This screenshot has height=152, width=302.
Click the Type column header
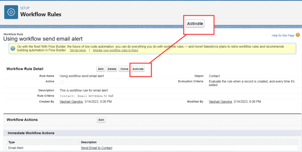tap(11, 143)
